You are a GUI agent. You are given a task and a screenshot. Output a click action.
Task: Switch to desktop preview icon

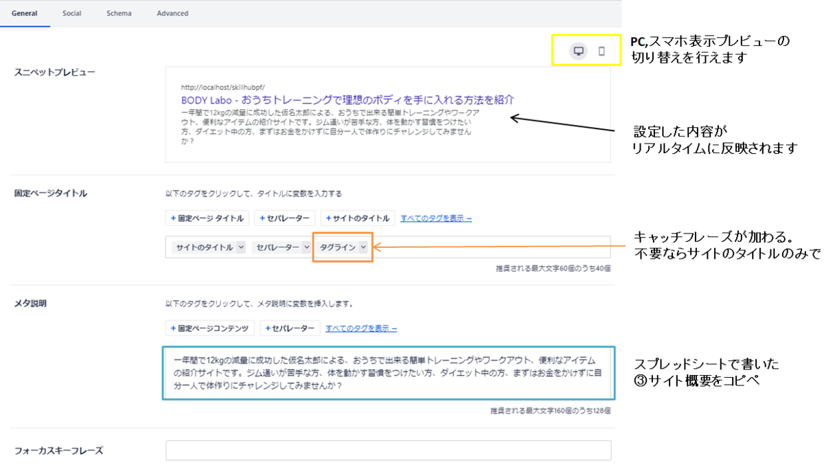[x=579, y=51]
